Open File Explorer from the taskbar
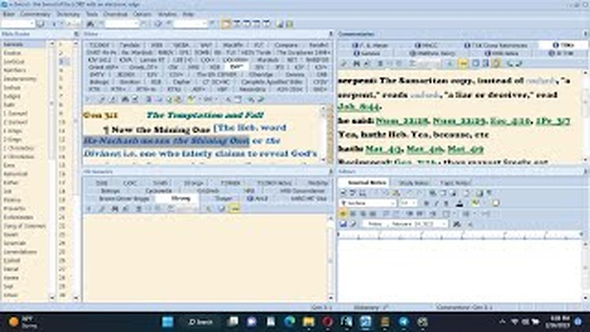The image size is (590, 332). [x=308, y=322]
